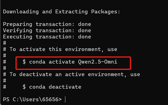Click 'done' after 'Preparing transaction:'

(84, 24)
